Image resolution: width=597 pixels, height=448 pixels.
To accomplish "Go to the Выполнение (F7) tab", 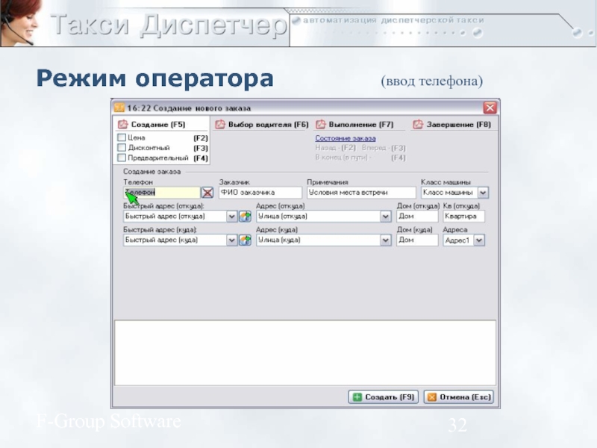I will tap(355, 124).
